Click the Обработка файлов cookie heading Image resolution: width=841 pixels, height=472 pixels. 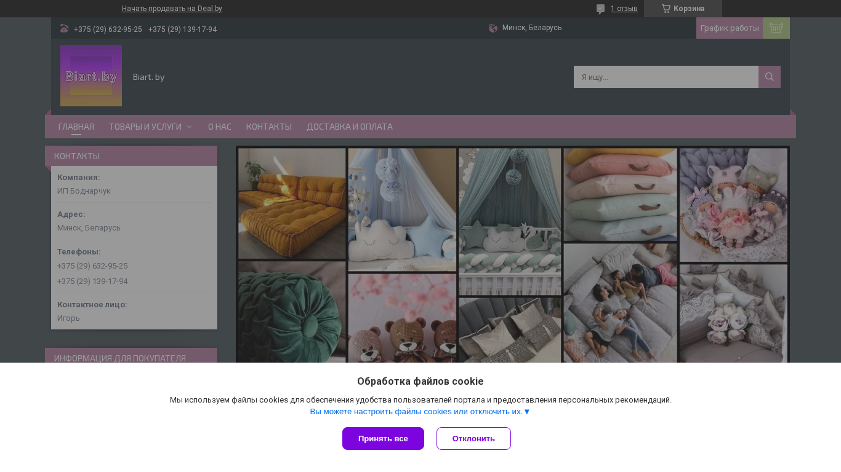tap(420, 381)
